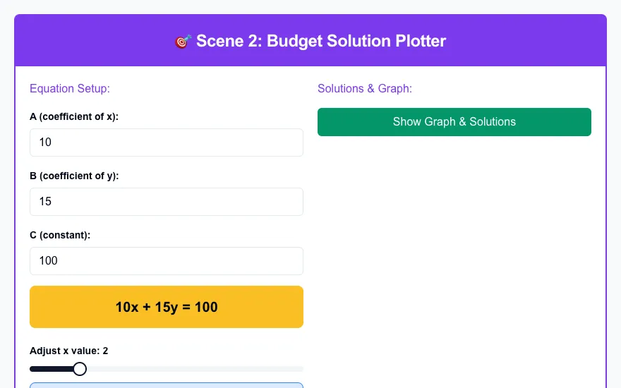Click the number 100 in the equation display

click(x=206, y=308)
